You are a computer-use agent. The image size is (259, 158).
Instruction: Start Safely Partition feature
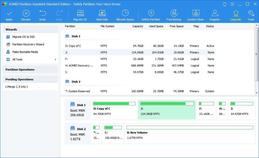point(151,16)
